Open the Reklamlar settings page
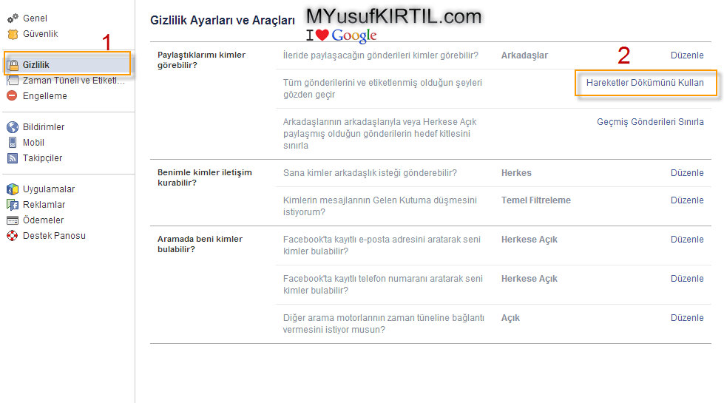Image resolution: width=724 pixels, height=403 pixels. point(44,205)
